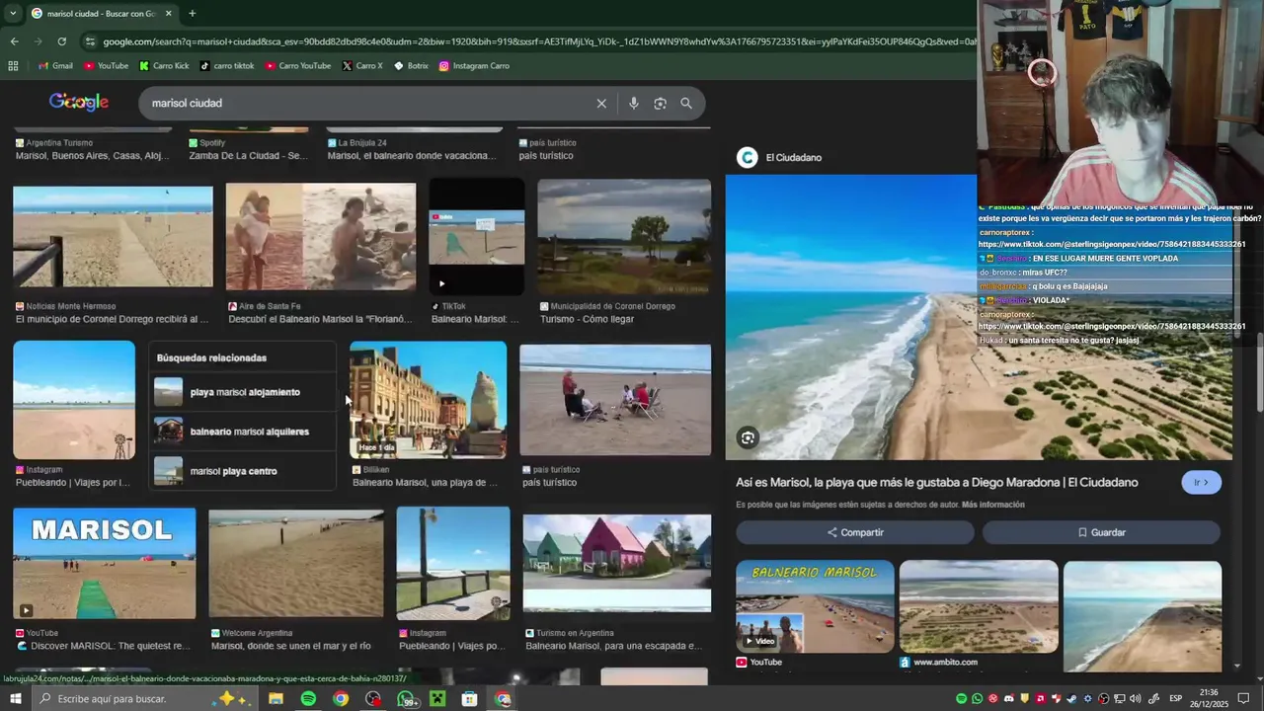The image size is (1264, 711).
Task: Click 'Balneario Marisol, una playa de' caption
Action: 425,483
